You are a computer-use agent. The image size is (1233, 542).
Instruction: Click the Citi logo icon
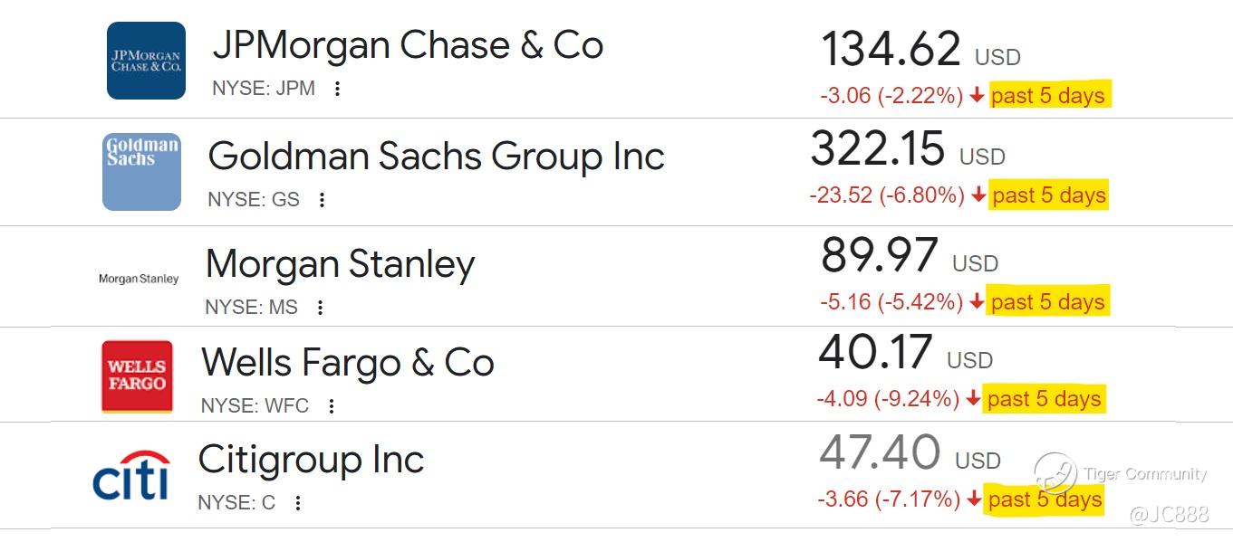coord(131,475)
